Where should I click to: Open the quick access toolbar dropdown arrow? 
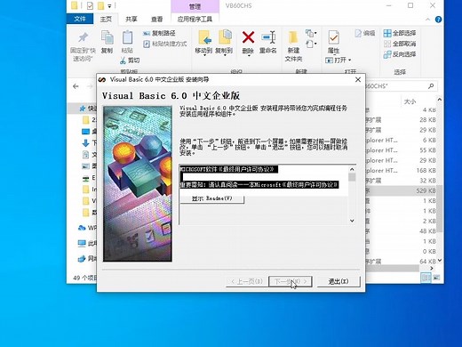pyautogui.click(x=109, y=5)
